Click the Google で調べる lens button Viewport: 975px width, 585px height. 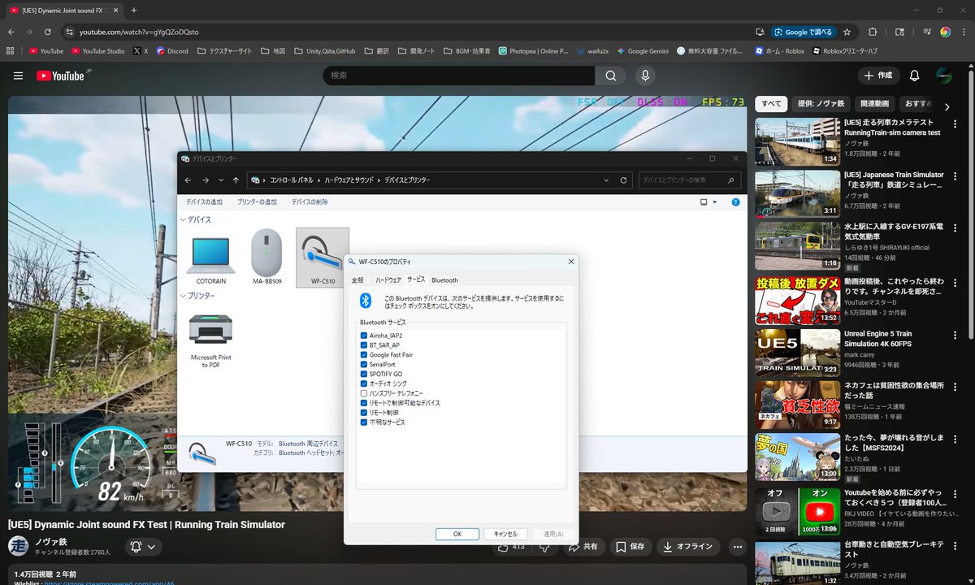click(x=804, y=32)
